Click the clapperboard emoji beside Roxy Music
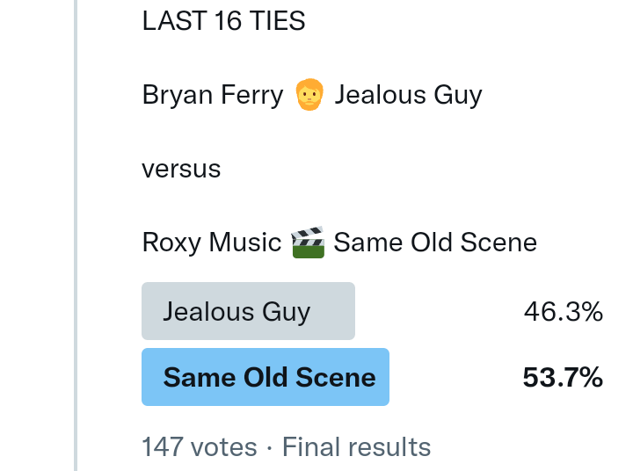633x471 pixels. (x=308, y=242)
